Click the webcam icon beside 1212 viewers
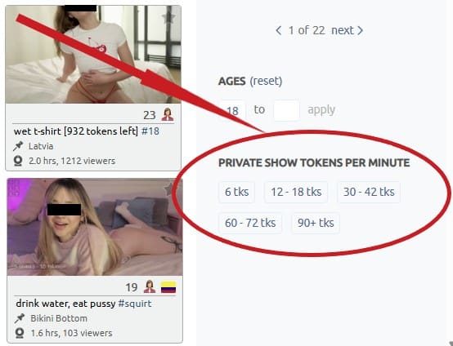This screenshot has height=346, width=453. pyautogui.click(x=18, y=161)
